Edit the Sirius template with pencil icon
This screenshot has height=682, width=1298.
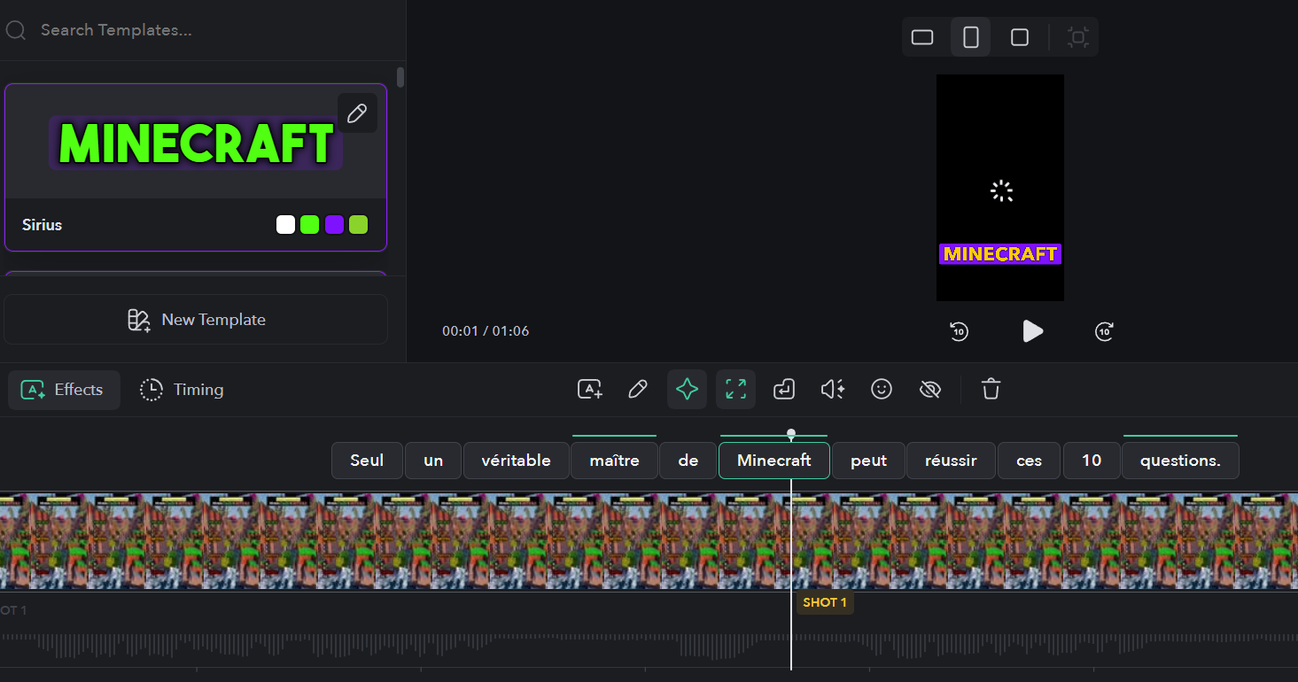click(357, 113)
